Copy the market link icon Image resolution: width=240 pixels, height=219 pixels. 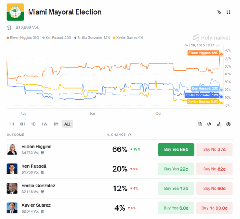219,12
